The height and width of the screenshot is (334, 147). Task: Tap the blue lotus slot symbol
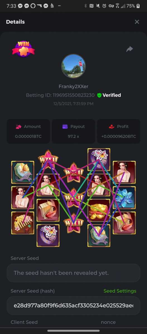coord(124,198)
